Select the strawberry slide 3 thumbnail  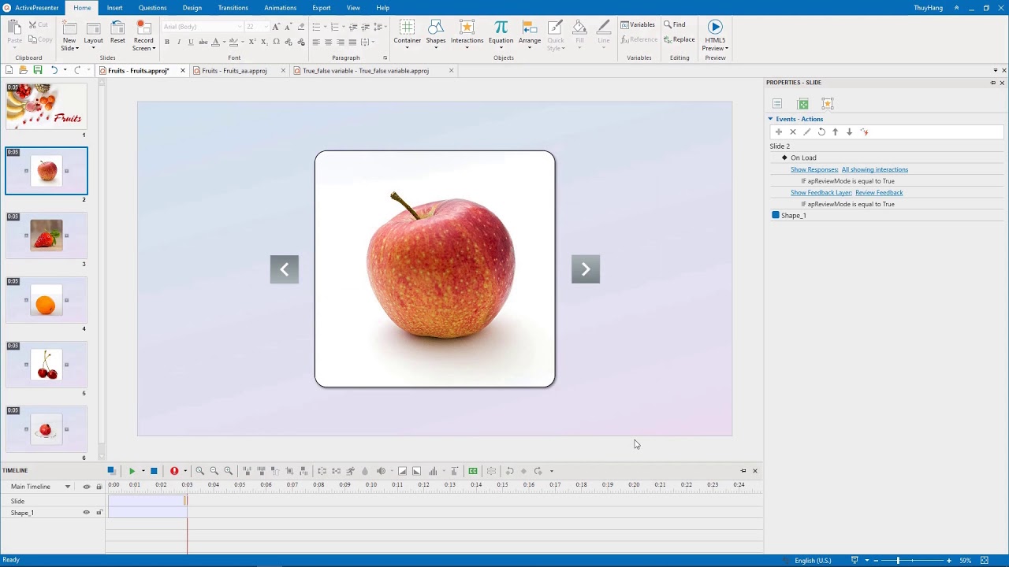(47, 235)
